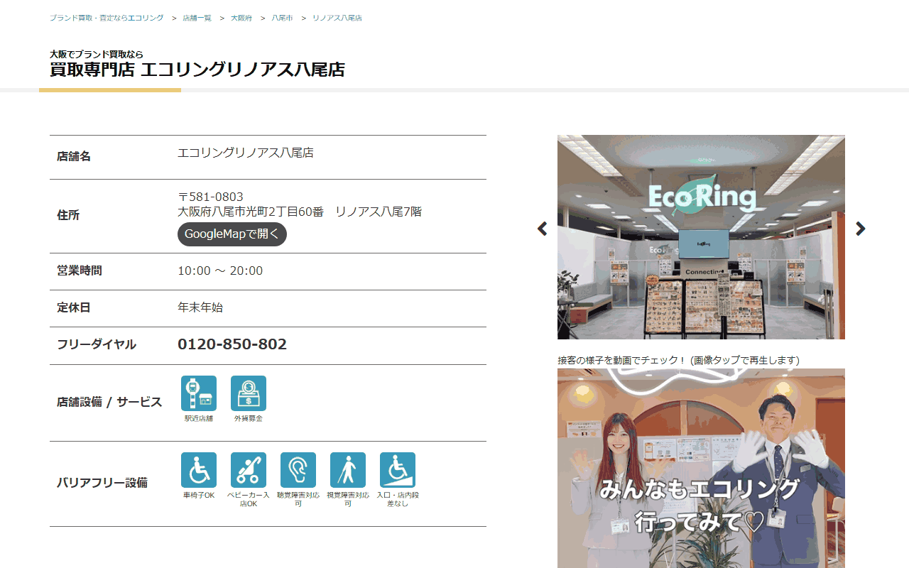Click the バリアフリー設備 row label
Viewport: 909px width, 568px height.
[102, 483]
